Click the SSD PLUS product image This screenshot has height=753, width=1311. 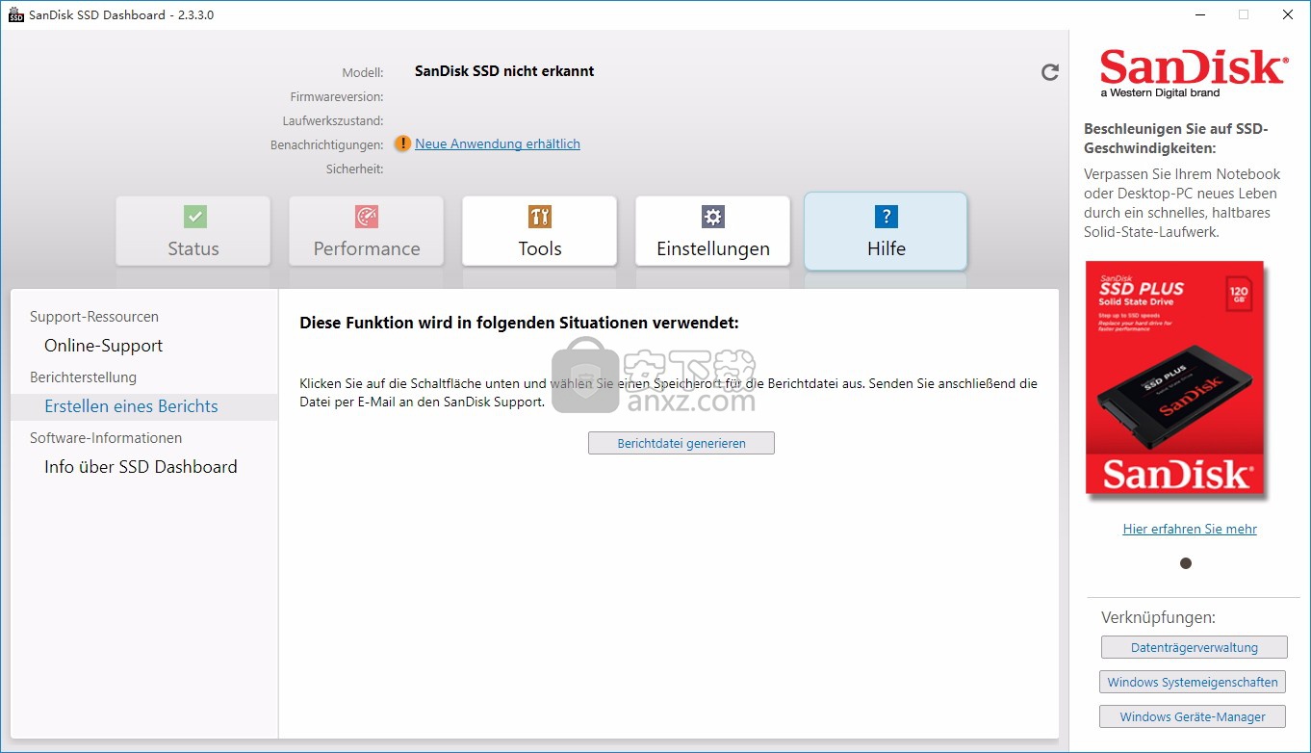[1175, 380]
